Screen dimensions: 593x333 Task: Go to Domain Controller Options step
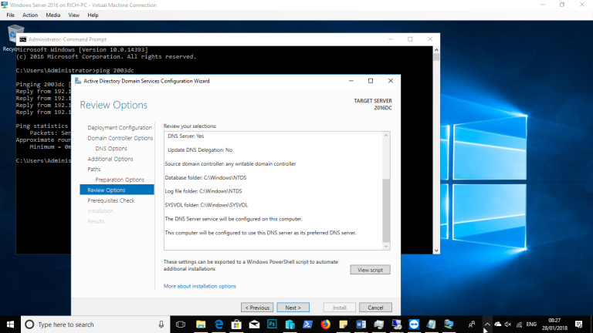click(120, 138)
